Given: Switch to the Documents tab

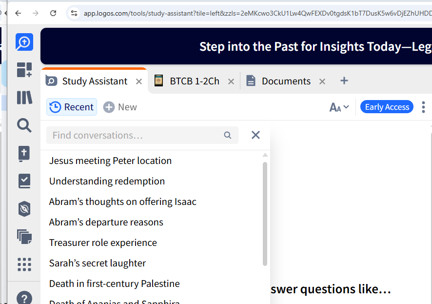Looking at the screenshot, I should (x=286, y=81).
